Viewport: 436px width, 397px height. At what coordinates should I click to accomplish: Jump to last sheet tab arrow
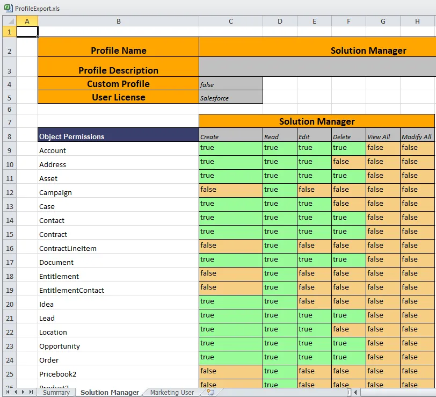[31, 392]
